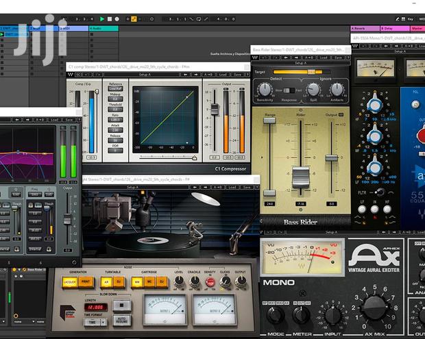Open the Setup A preset menu in C1 Compressor
This screenshot has height=339, width=425.
pyautogui.click(x=145, y=75)
